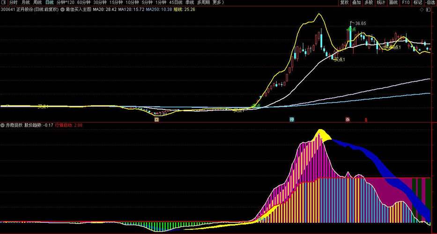The height and width of the screenshot is (234, 437).
Task: Click the 统计 statistics button
Action: pyautogui.click(x=381, y=2)
